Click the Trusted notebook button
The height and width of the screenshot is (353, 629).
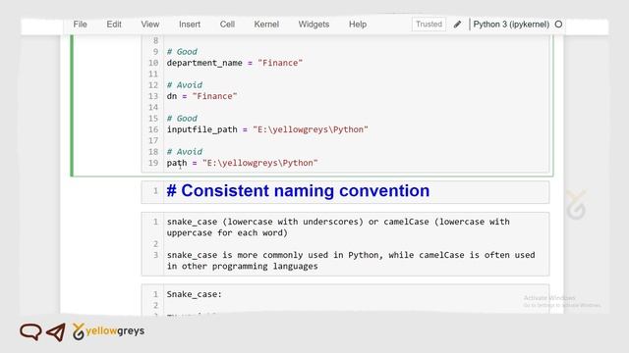pyautogui.click(x=429, y=25)
